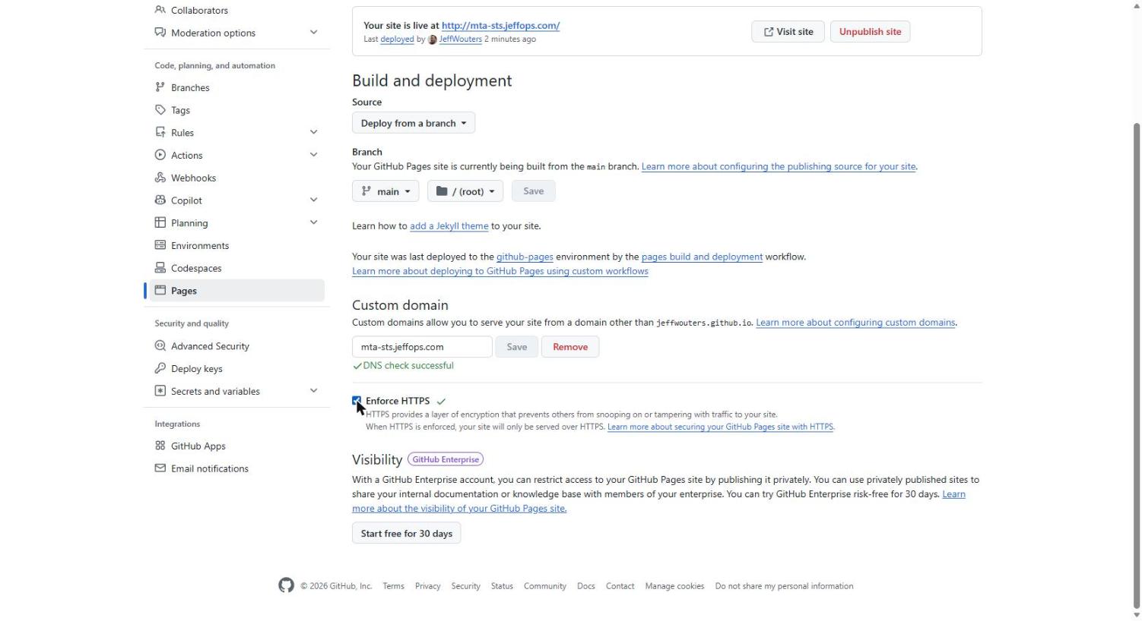Open Deploy keys settings
The height and width of the screenshot is (621, 1142).
point(197,368)
